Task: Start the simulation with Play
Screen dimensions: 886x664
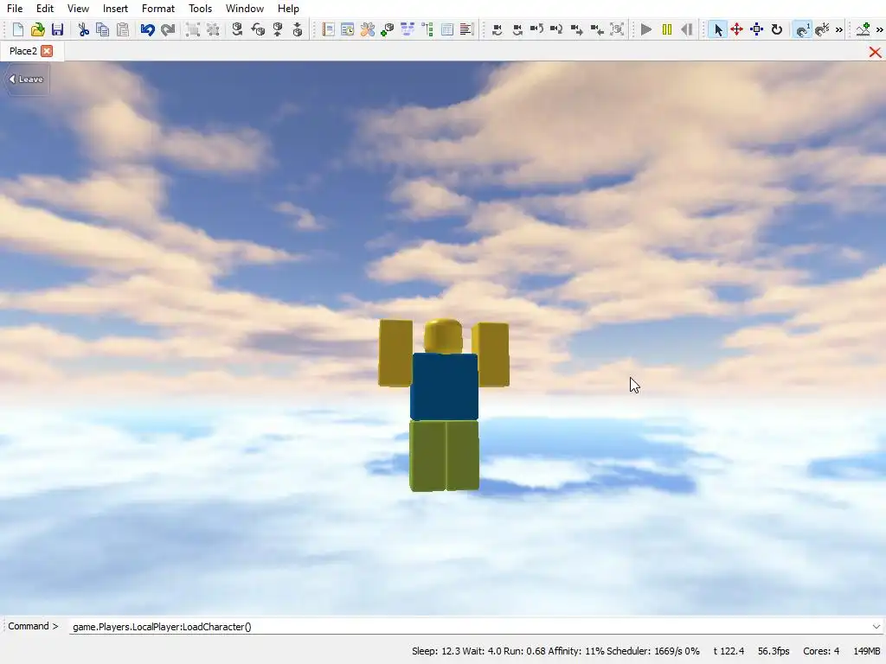Action: (x=646, y=30)
